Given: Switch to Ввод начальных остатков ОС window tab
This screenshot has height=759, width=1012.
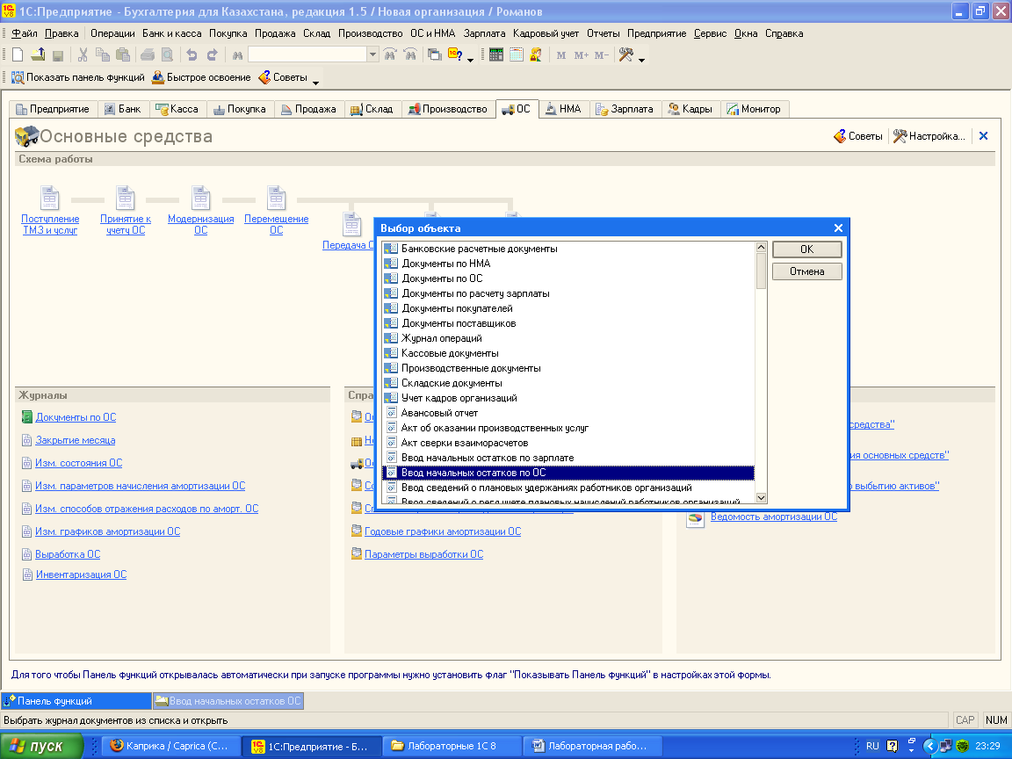Looking at the screenshot, I should tap(228, 701).
